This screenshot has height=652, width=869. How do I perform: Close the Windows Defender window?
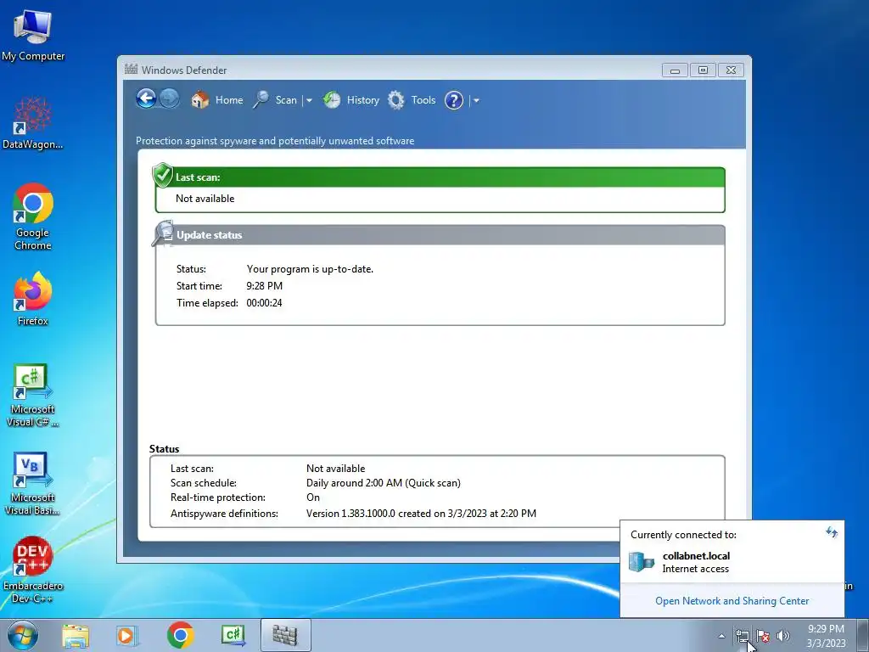click(731, 70)
